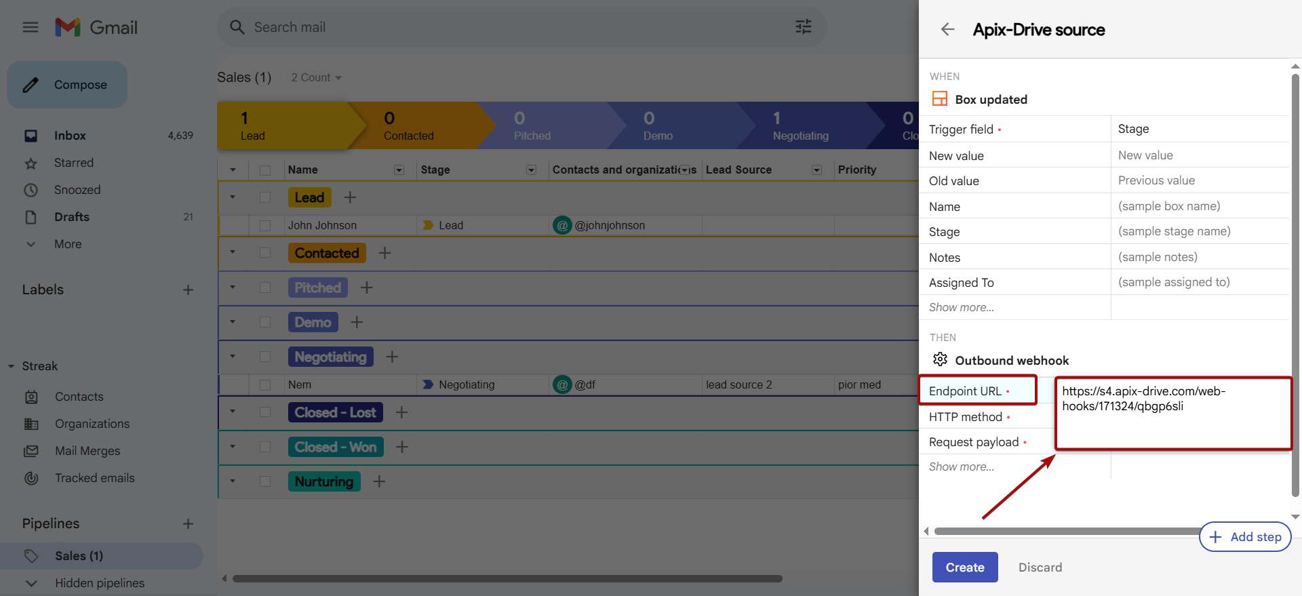This screenshot has width=1302, height=596.
Task: Open Contacts and organizations column dropdown
Action: click(x=685, y=170)
